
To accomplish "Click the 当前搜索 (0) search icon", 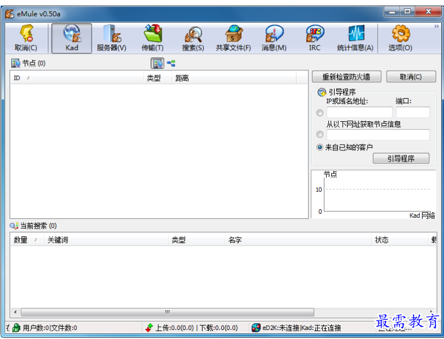I will click(x=14, y=226).
